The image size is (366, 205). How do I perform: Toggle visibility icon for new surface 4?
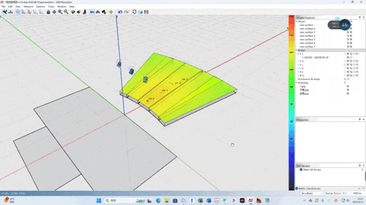pos(348,36)
